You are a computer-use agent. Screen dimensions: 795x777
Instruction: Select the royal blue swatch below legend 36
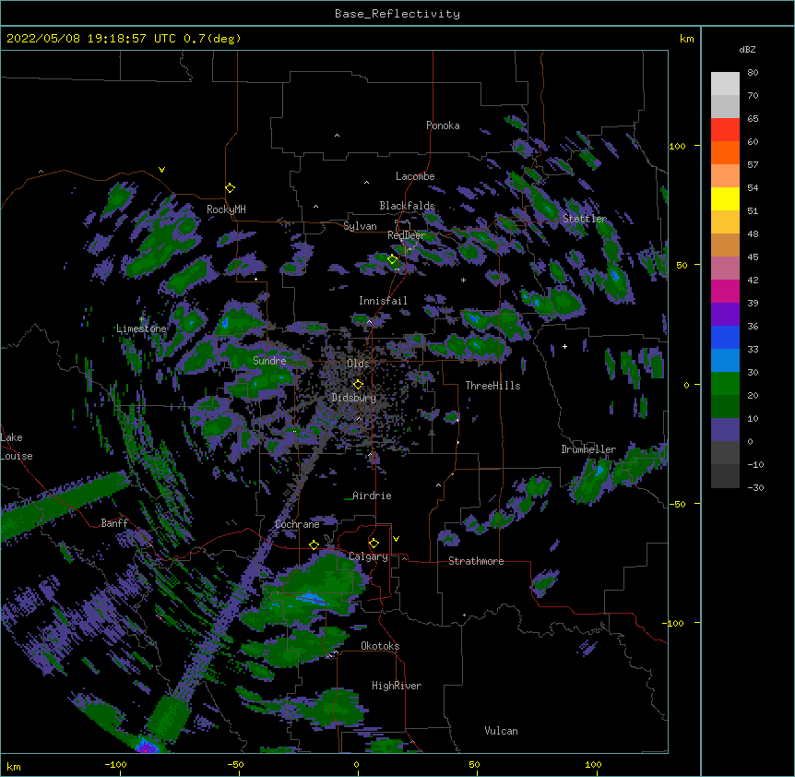coord(725,337)
